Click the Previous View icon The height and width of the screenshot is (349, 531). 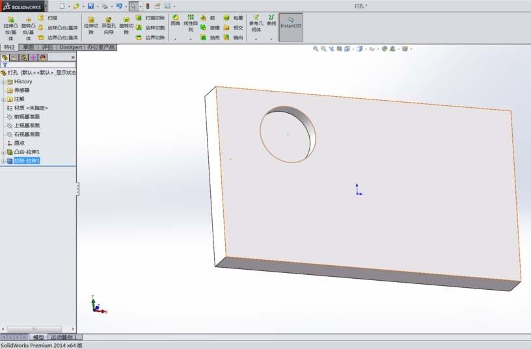coord(331,49)
